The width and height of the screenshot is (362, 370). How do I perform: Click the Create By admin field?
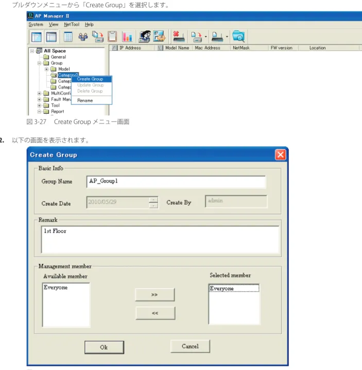tap(236, 201)
